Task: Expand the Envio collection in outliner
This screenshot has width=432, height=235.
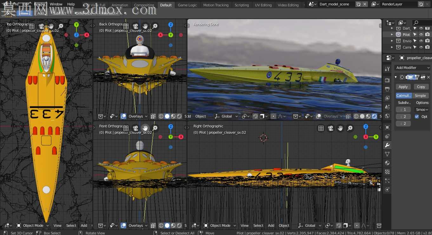Action: [x=392, y=41]
